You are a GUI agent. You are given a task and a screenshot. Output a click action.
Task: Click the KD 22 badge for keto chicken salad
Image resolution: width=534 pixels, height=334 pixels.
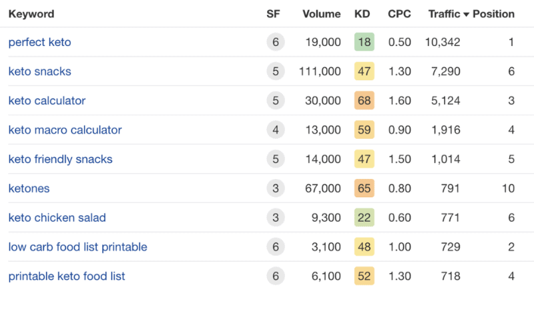click(x=364, y=218)
